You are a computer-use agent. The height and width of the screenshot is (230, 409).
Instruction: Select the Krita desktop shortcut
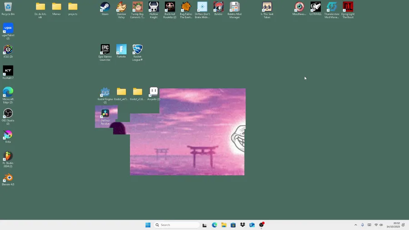pos(8,137)
